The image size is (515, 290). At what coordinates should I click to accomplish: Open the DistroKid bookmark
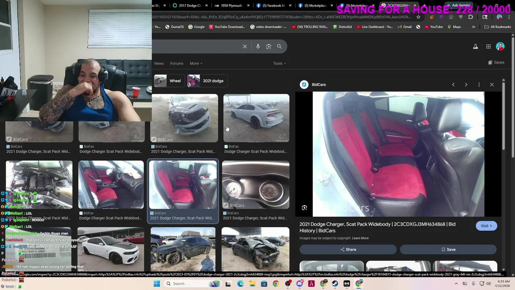pos(342,27)
